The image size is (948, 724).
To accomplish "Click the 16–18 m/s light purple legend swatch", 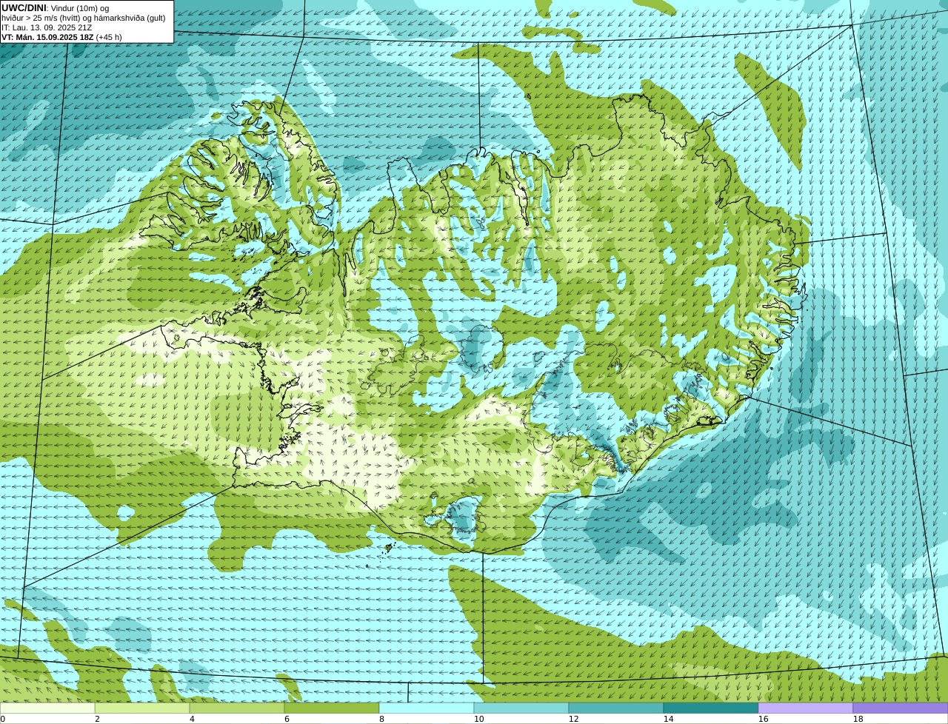I will click(x=806, y=708).
